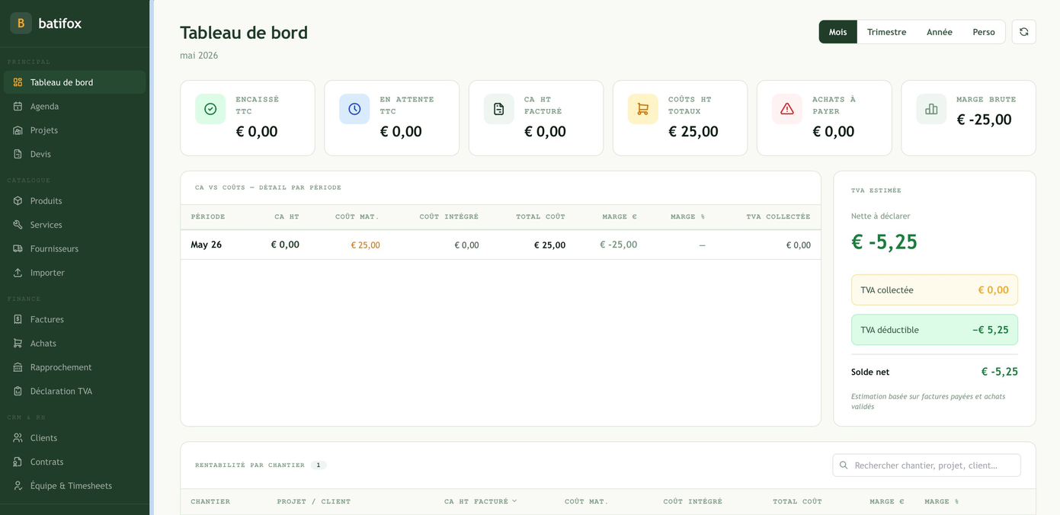1060x515 pixels.
Task: Click the CA HT facturé document icon
Action: [x=498, y=109]
